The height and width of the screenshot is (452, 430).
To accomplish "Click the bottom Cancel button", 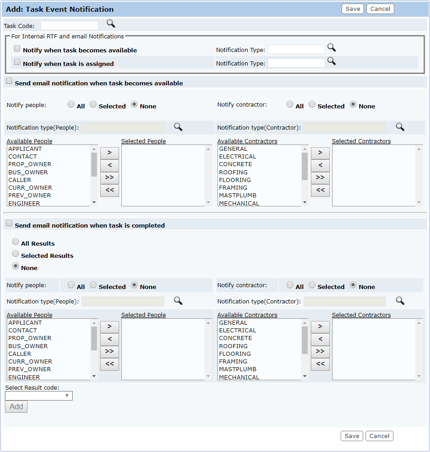I will tap(379, 436).
